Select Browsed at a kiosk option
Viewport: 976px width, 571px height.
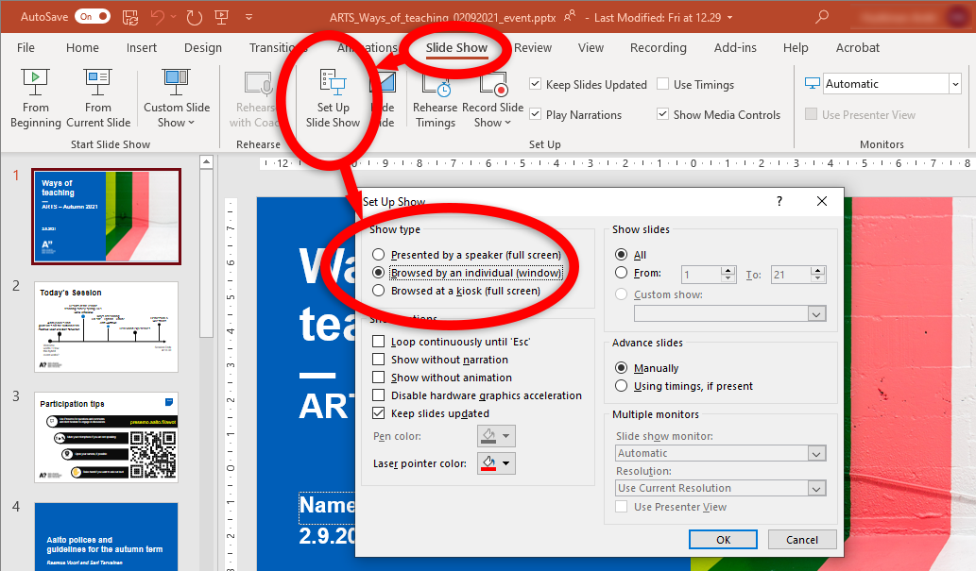379,292
